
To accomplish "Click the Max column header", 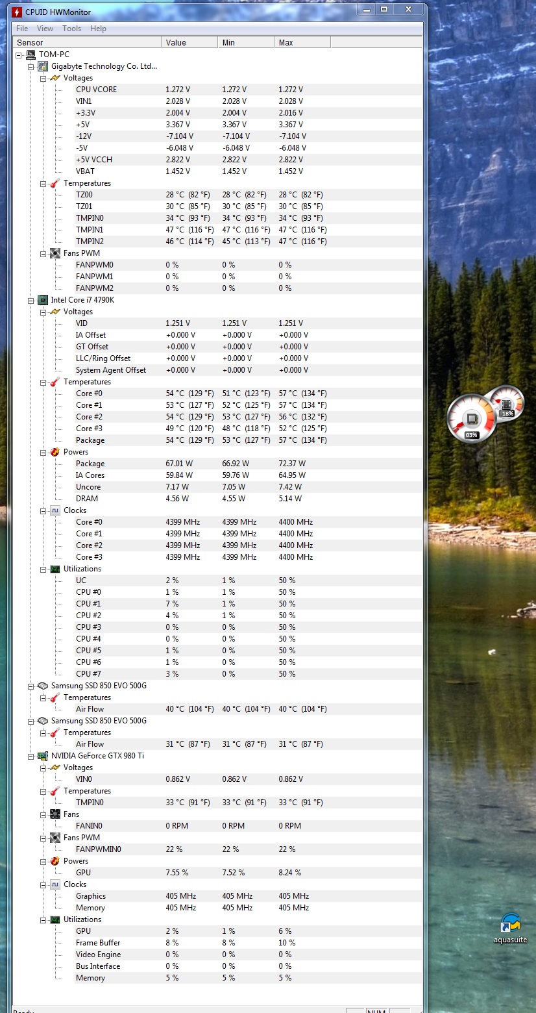I will pos(302,42).
